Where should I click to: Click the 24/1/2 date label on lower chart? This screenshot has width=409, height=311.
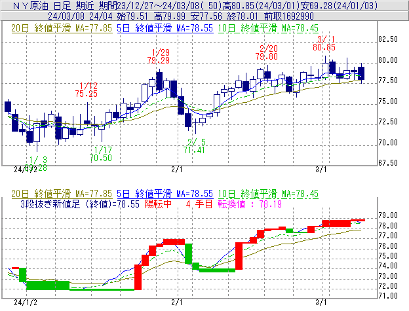coord(26,302)
